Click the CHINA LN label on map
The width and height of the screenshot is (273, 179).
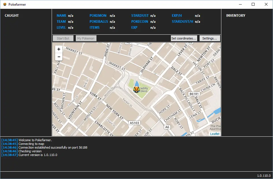click(x=208, y=87)
